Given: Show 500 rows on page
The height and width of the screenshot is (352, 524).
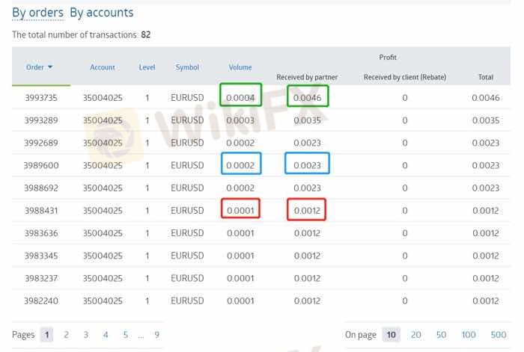Looking at the screenshot, I should click(x=498, y=335).
